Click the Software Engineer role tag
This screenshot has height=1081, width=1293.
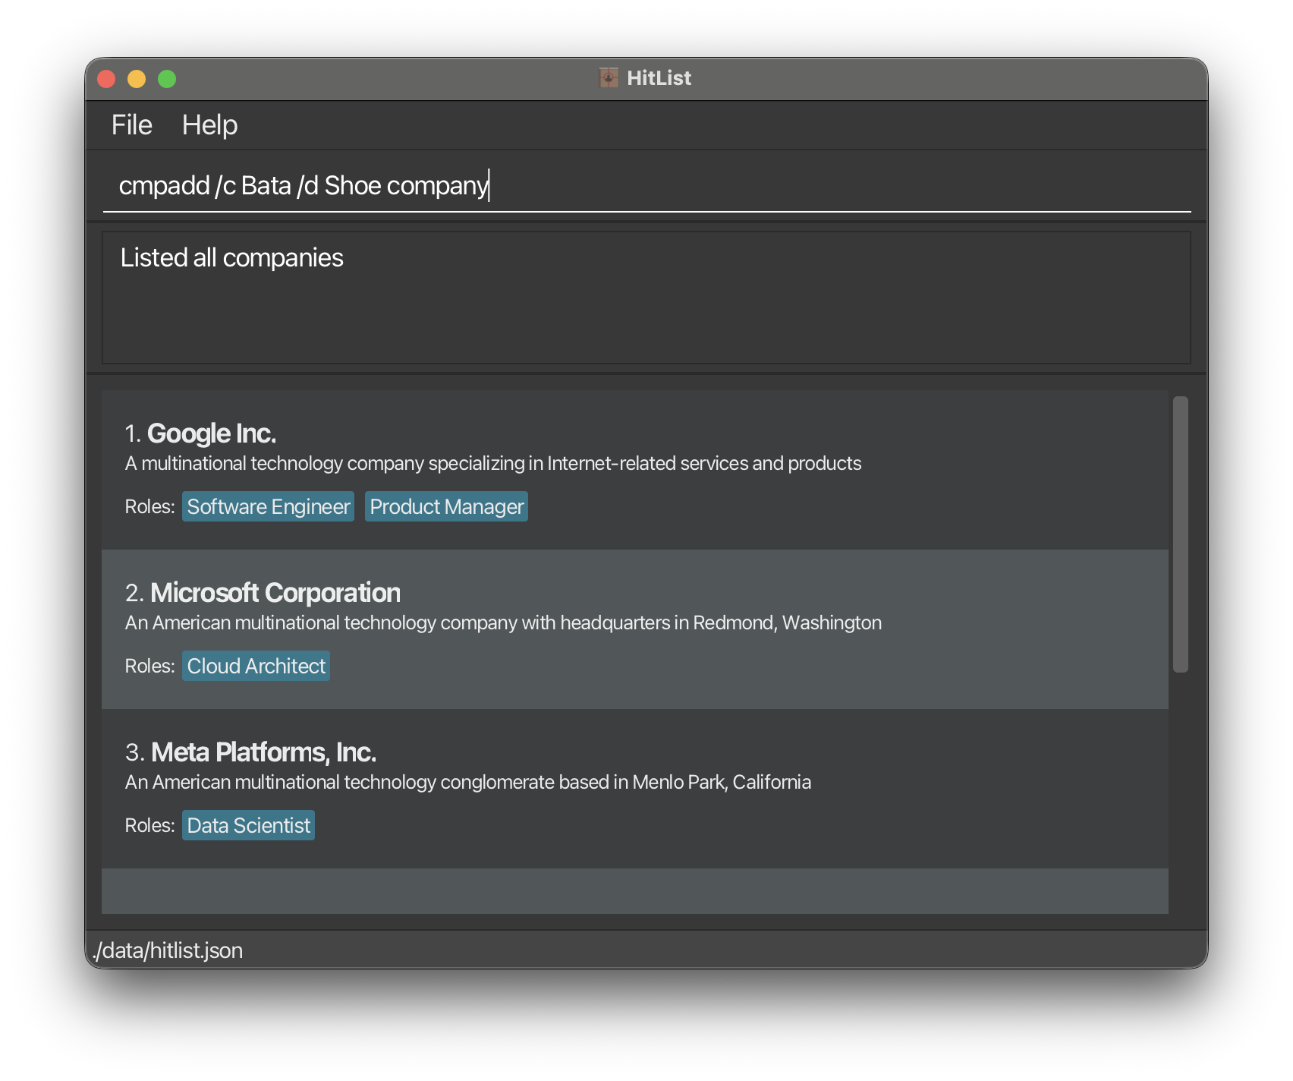[x=269, y=507]
